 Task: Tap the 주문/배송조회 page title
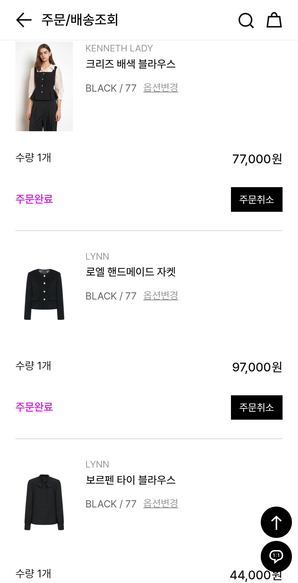(80, 20)
